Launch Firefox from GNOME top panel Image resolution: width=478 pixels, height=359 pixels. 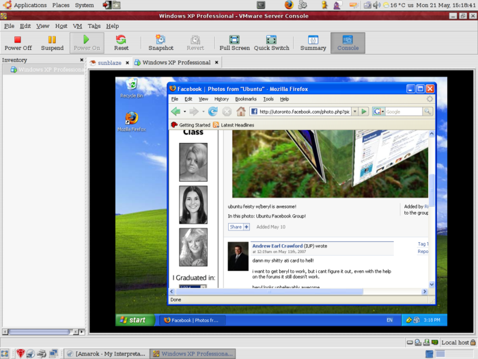point(289,5)
